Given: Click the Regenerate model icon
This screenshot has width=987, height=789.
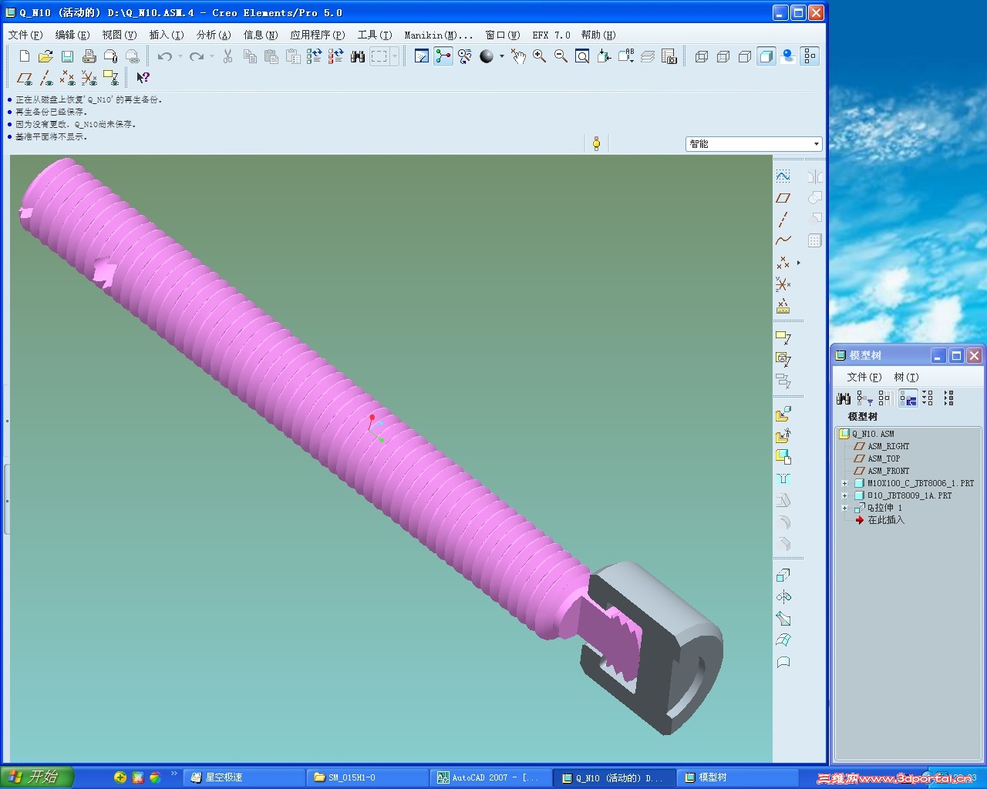Looking at the screenshot, I should [314, 56].
